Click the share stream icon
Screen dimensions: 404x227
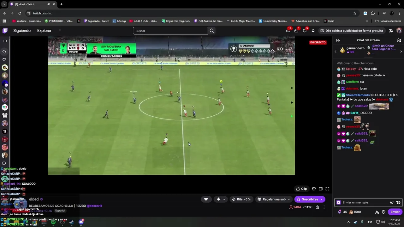pos(317,207)
